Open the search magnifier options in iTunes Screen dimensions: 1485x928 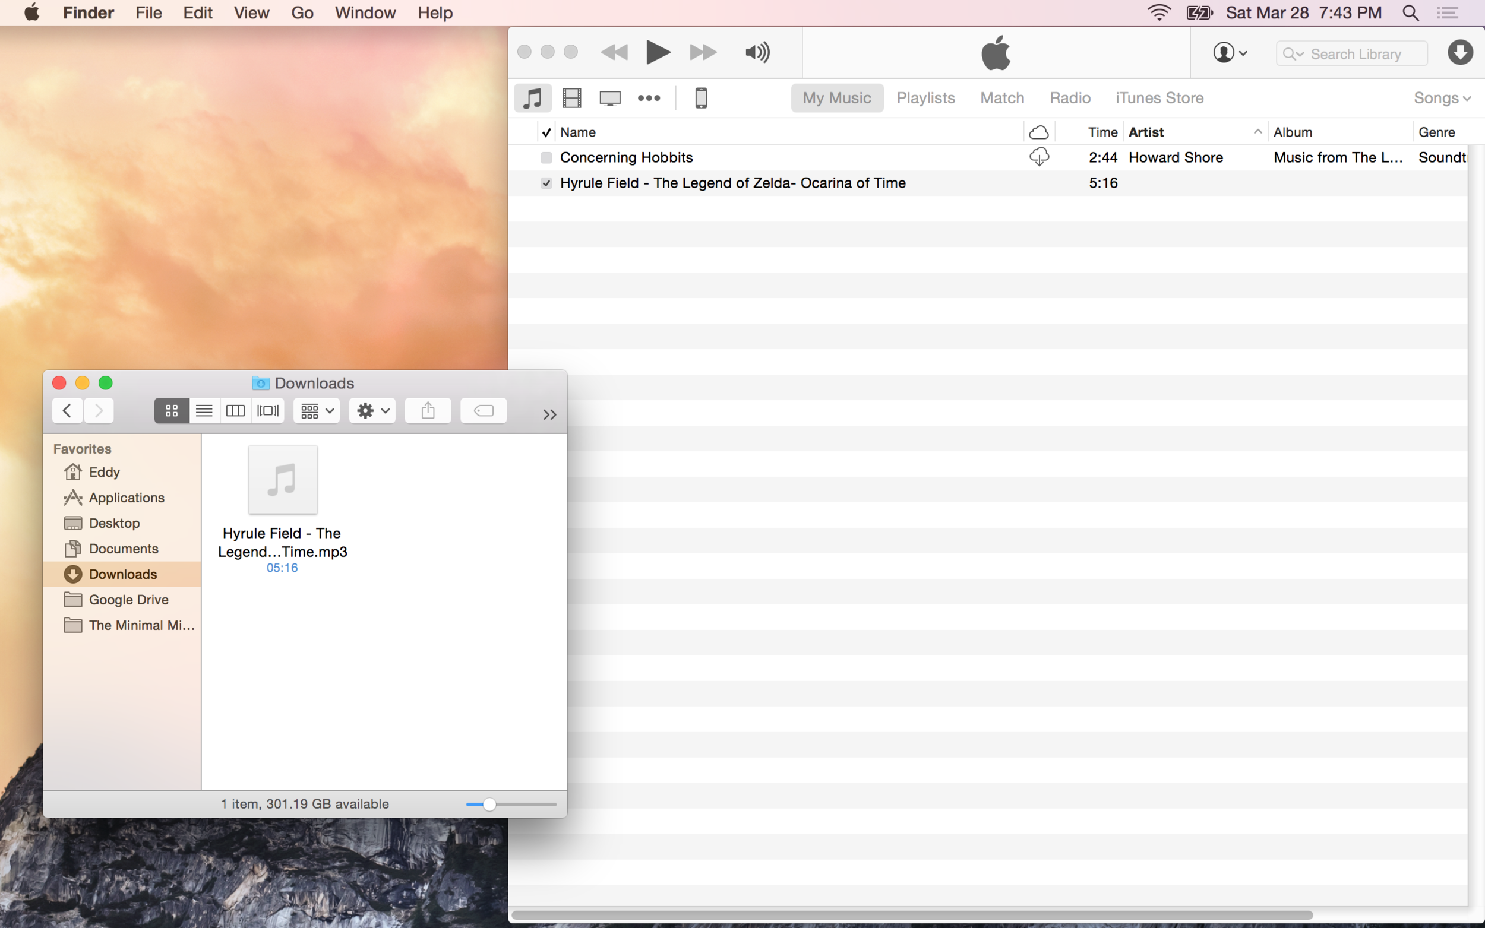(1292, 54)
